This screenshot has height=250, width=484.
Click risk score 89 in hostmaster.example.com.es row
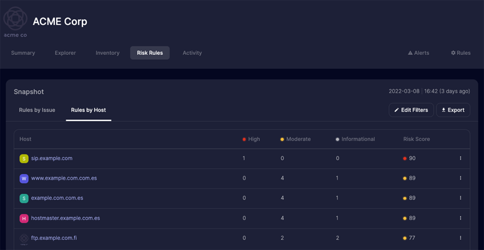tap(409, 218)
